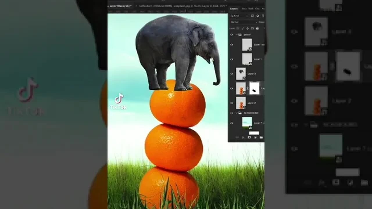
Task: Select the white layer mask thumbnail
Action: click(255, 88)
